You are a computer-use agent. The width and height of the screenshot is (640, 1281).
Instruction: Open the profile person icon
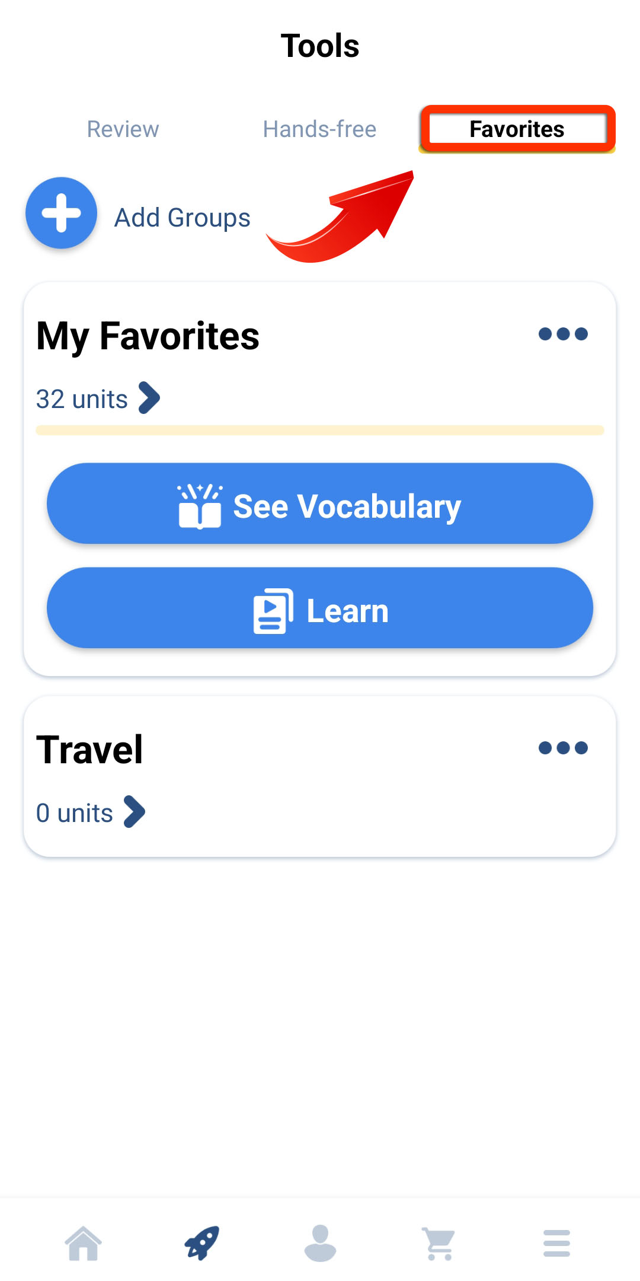click(320, 1243)
